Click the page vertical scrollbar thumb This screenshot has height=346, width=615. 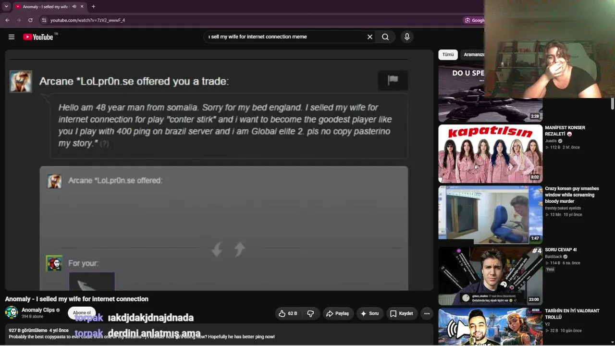coord(613,103)
